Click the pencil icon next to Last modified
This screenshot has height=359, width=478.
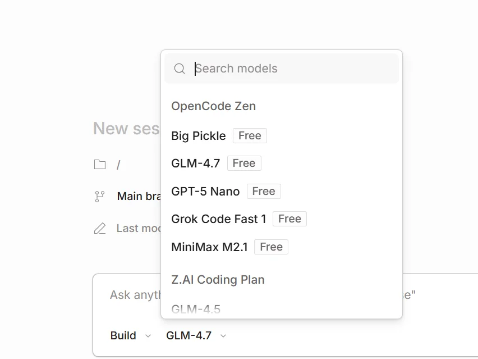100,228
